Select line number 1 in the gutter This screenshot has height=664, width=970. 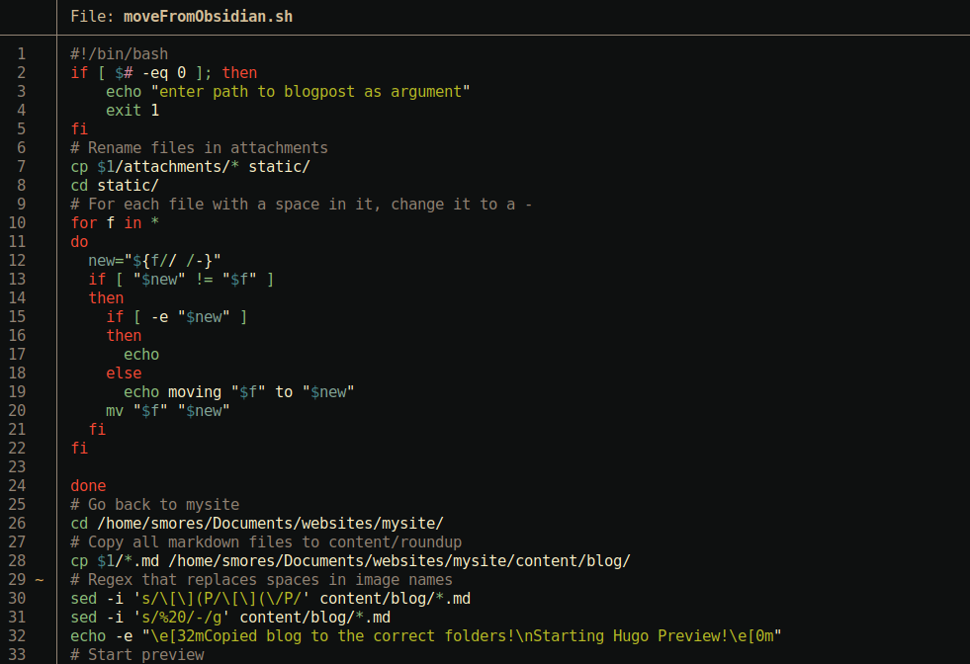coord(22,53)
